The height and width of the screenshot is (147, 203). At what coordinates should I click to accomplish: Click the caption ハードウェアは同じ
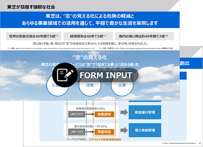[77, 140]
